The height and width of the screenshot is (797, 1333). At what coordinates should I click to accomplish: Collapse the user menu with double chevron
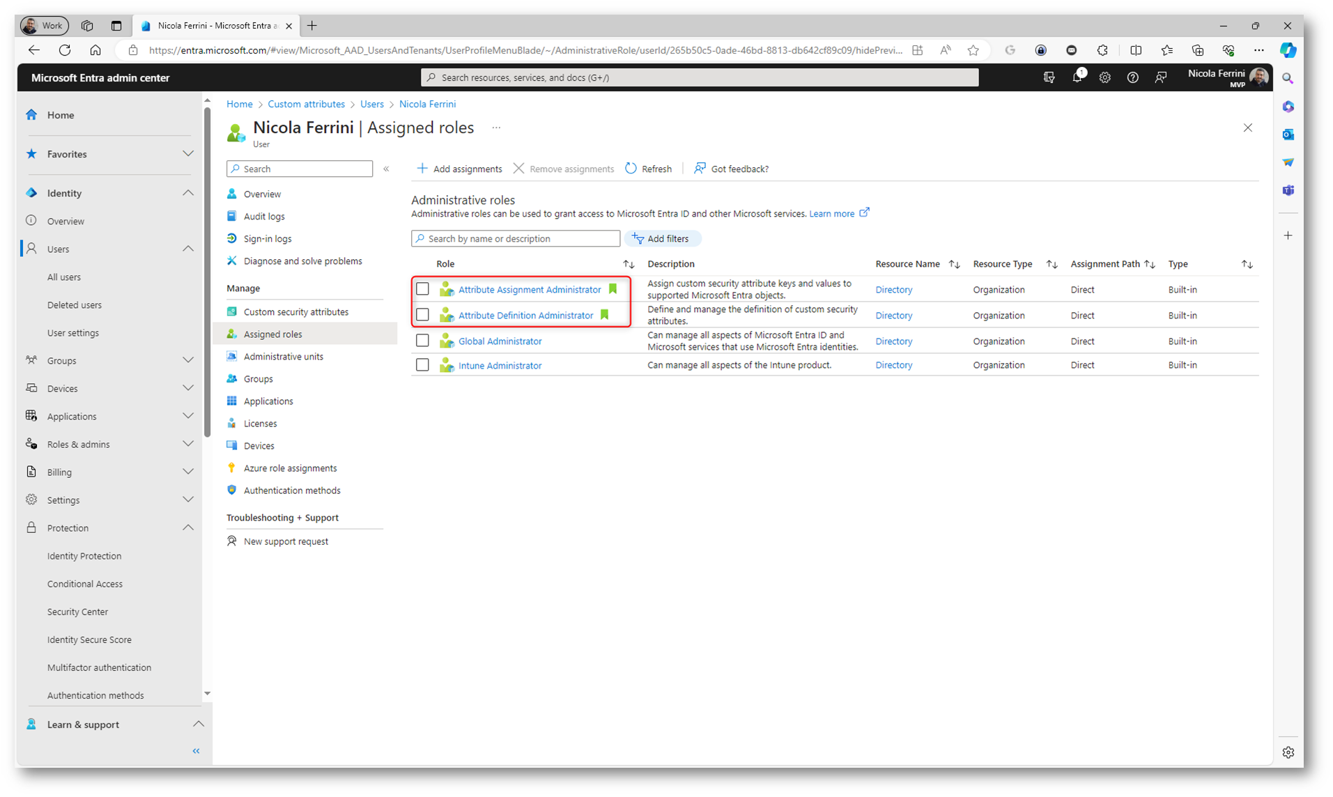pyautogui.click(x=386, y=169)
